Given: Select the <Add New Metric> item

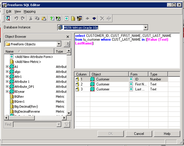Looking at the screenshot, I should (x=28, y=61).
